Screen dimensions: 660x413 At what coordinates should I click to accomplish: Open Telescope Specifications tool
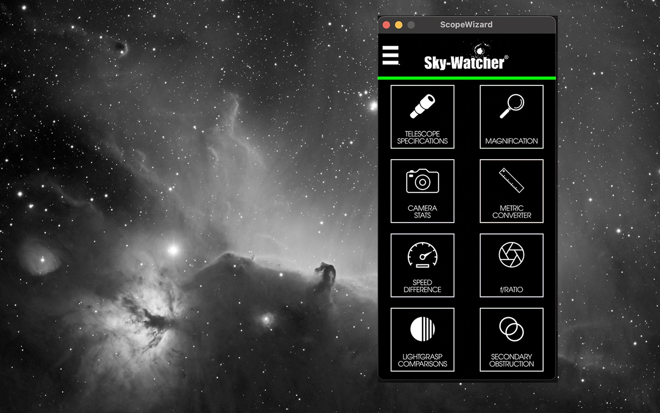point(423,117)
